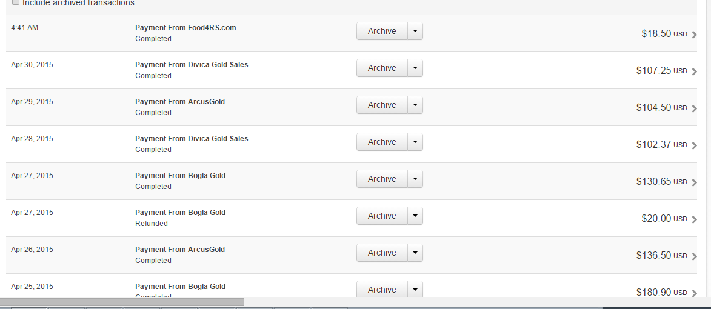The height and width of the screenshot is (309, 711).
Task: Click the horizontal scrollbar thumb
Action: (x=122, y=302)
